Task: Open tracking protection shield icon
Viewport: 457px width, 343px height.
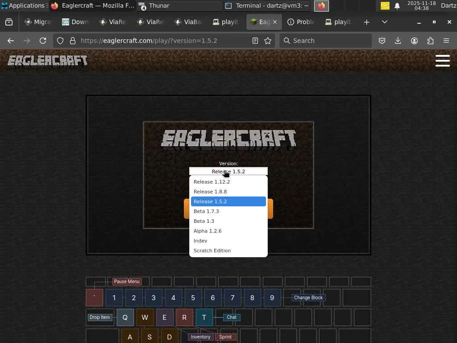Action: coord(60,41)
